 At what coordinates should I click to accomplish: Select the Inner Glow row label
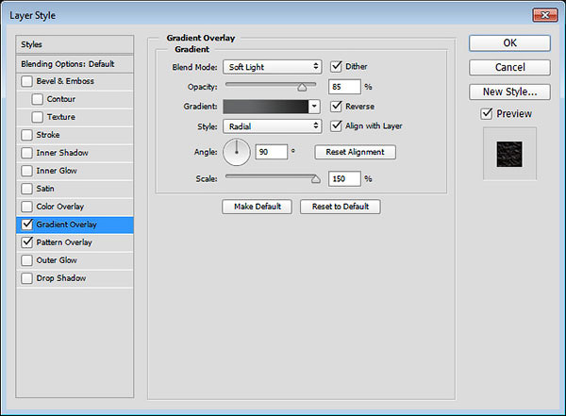[x=57, y=171]
